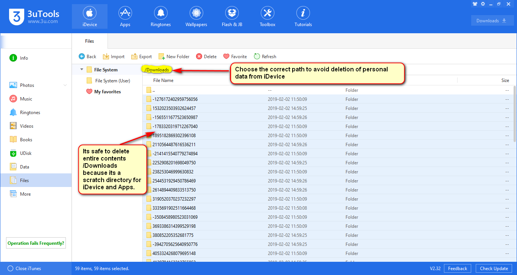Image resolution: width=517 pixels, height=275 pixels.
Task: Open Music in the sidebar
Action: (x=36, y=99)
